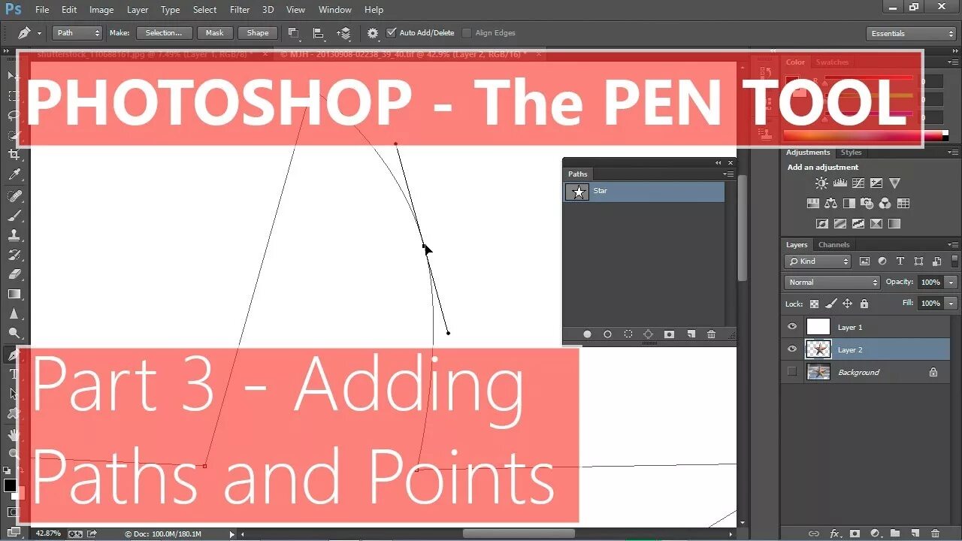This screenshot has height=541, width=962.
Task: Toggle Auto Add/Delete checkbox
Action: click(x=391, y=33)
